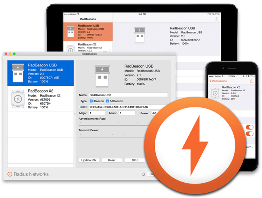Click X2 beacon icon in Mac sidebar
The height and width of the screenshot is (198, 262).
point(18,99)
